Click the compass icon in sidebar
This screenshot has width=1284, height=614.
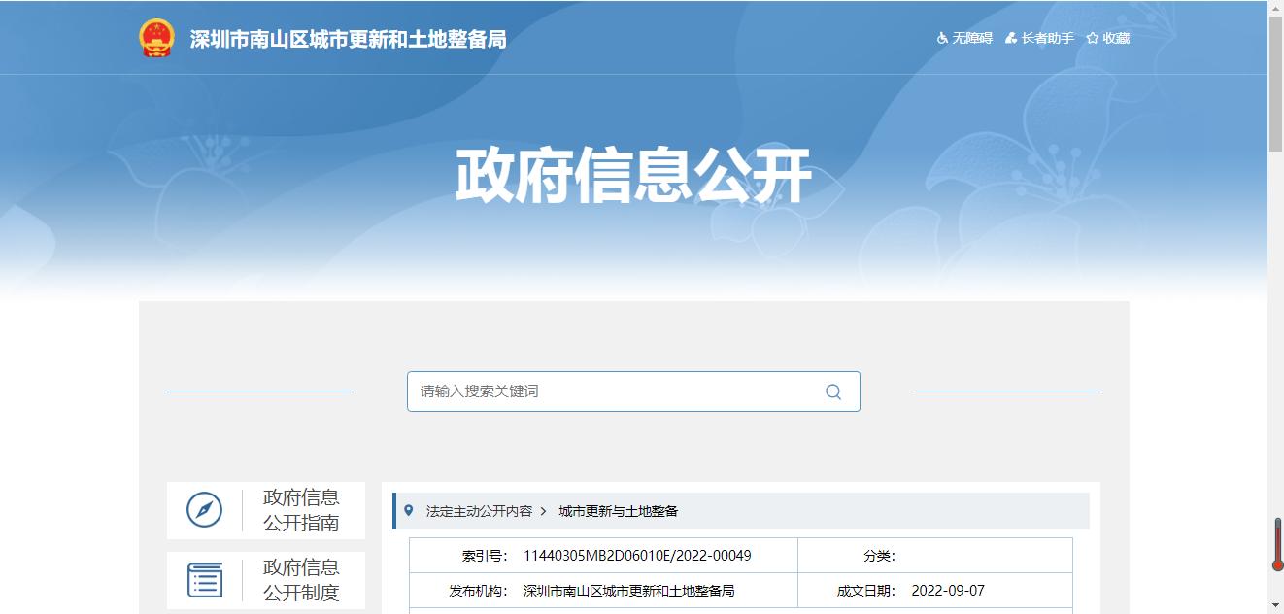tap(204, 510)
